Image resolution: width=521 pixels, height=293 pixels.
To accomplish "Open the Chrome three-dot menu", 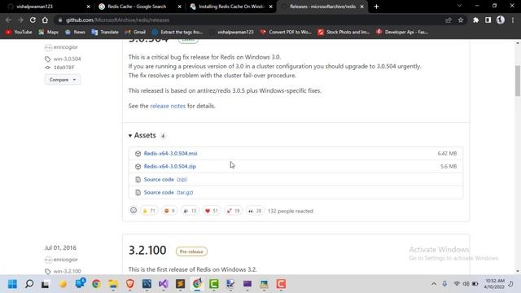I will [513, 20].
